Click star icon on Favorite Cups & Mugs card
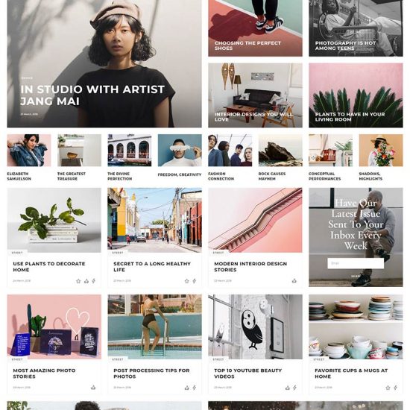The width and height of the screenshot is (410, 410). pyautogui.click(x=388, y=388)
